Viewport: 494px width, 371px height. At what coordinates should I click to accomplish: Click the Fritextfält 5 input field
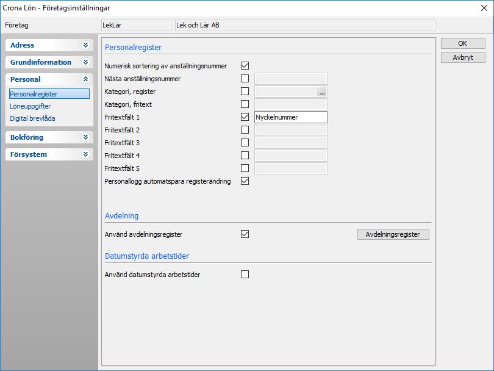(x=291, y=168)
